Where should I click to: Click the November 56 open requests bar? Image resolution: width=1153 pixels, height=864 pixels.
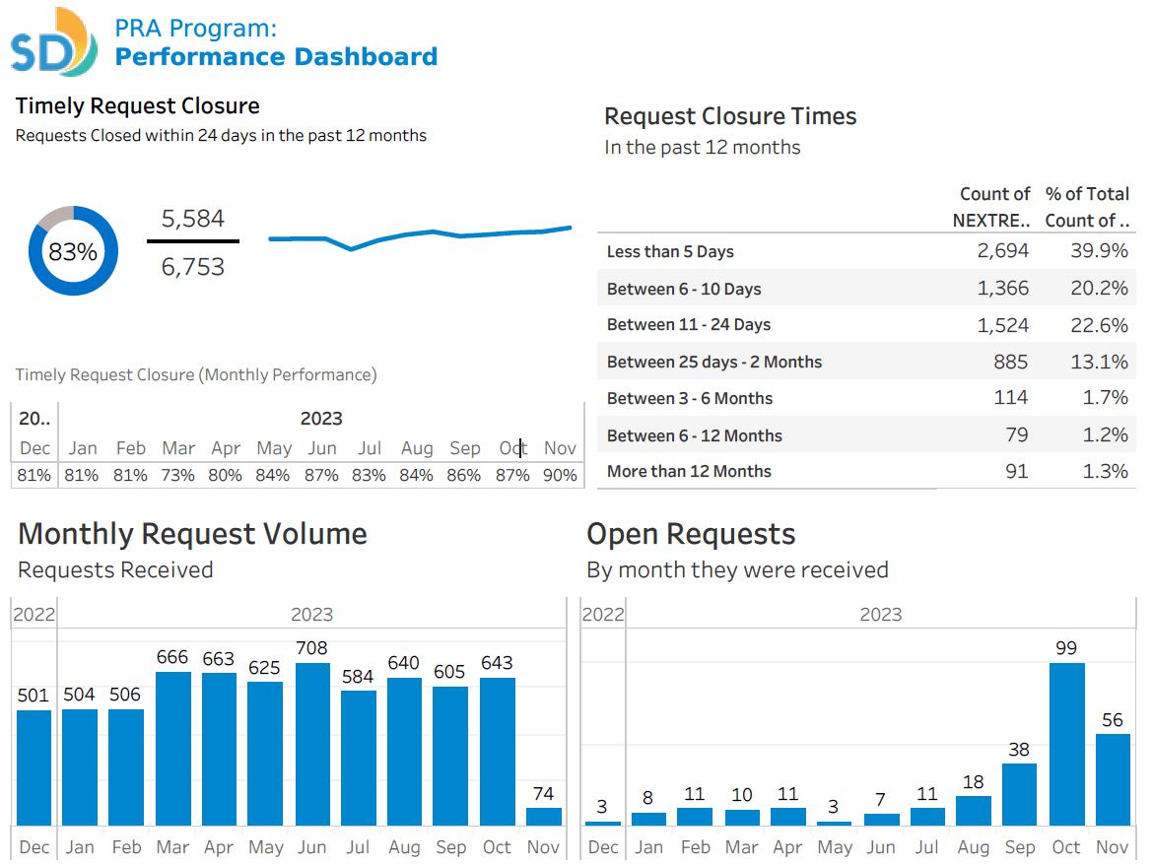tap(1113, 778)
